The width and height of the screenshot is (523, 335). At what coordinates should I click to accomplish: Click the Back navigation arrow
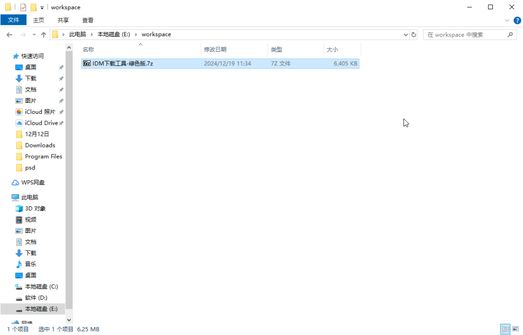(9, 34)
